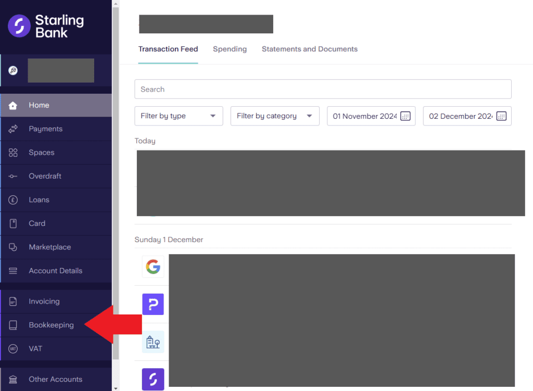Open the end date calendar icon

(501, 116)
